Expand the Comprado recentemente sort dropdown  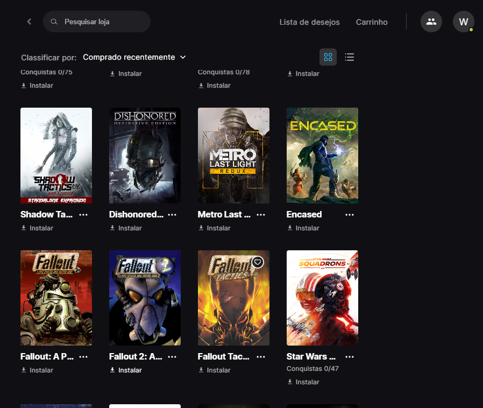(134, 57)
